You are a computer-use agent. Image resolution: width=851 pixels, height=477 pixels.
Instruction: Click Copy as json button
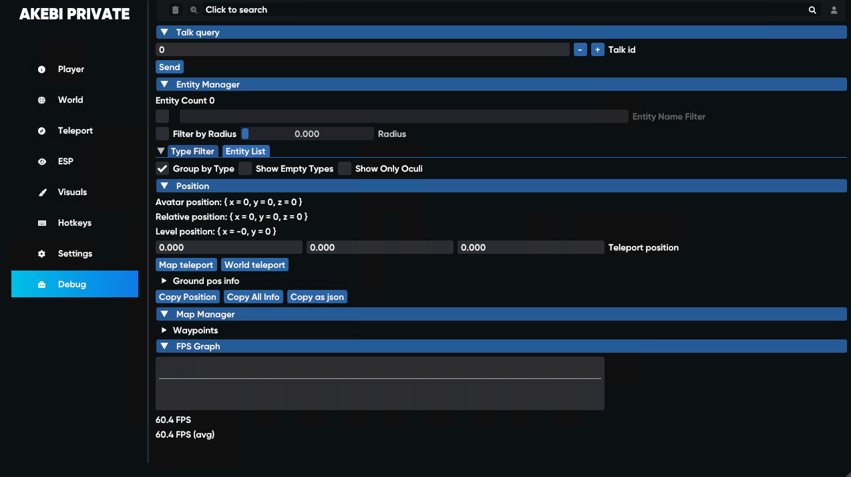(317, 297)
